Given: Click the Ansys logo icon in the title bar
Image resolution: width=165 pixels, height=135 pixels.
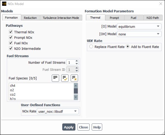Looking at the screenshot, I should click(x=4, y=4).
